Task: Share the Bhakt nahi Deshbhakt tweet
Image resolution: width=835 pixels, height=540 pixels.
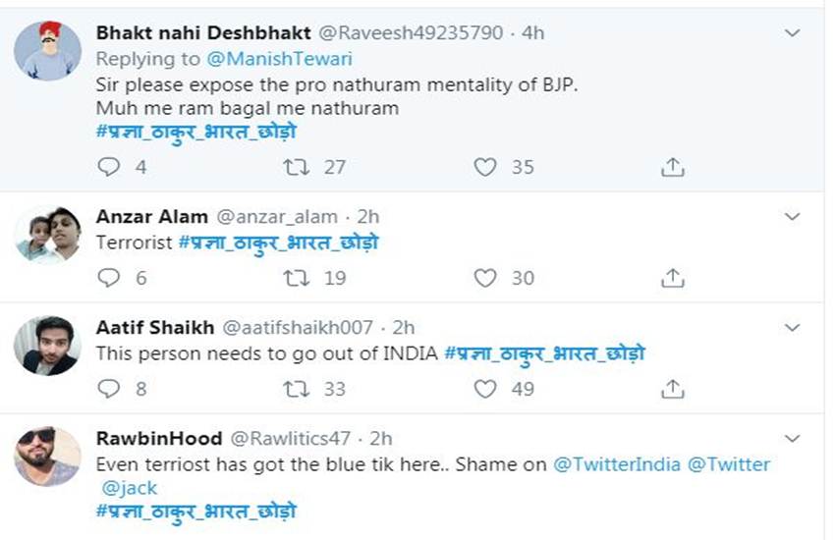Action: click(x=672, y=167)
